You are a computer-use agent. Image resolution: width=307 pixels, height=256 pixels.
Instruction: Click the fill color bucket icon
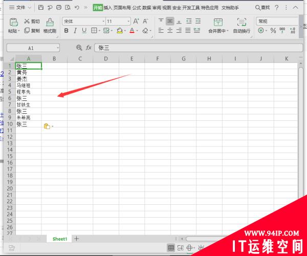pyautogui.click(x=120, y=31)
